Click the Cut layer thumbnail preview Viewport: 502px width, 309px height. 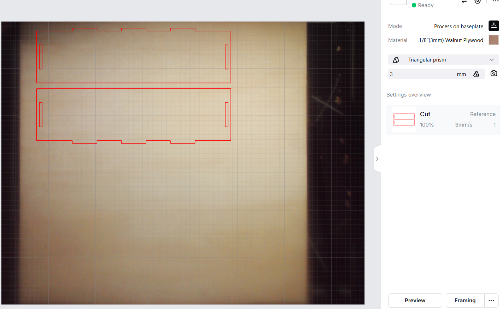(x=404, y=119)
